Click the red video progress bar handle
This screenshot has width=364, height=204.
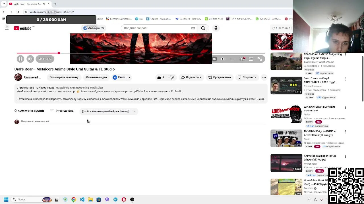tap(59, 53)
